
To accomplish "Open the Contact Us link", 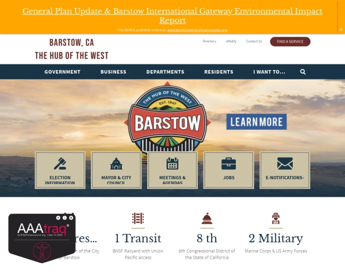I will [254, 41].
